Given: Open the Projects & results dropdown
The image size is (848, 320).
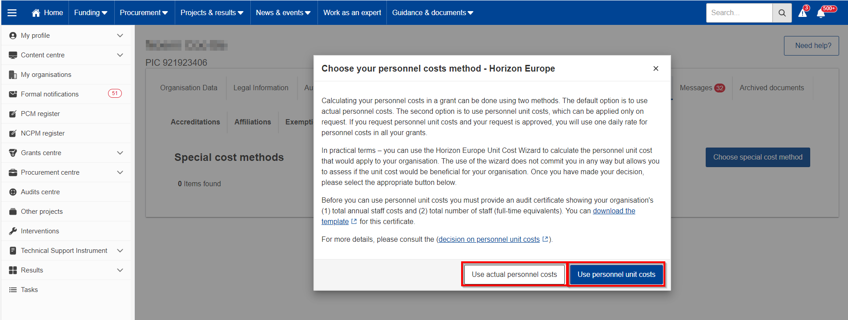Looking at the screenshot, I should [212, 13].
